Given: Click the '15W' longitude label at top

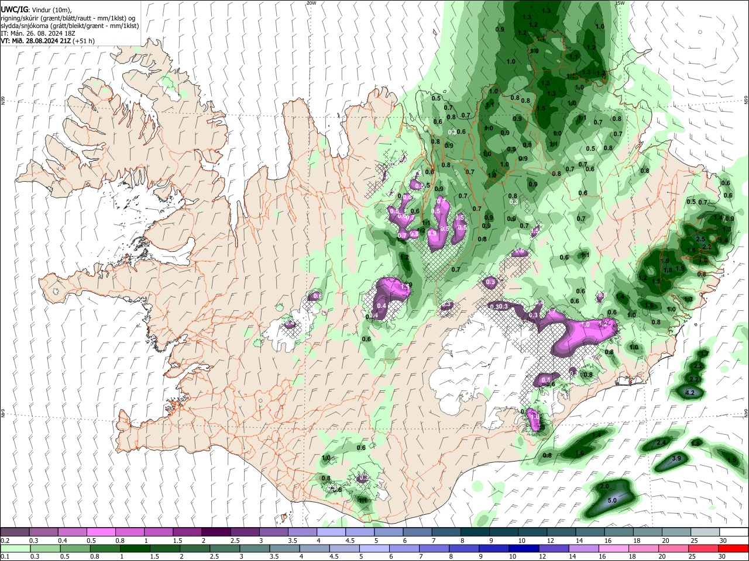Looking at the screenshot, I should click(620, 3).
